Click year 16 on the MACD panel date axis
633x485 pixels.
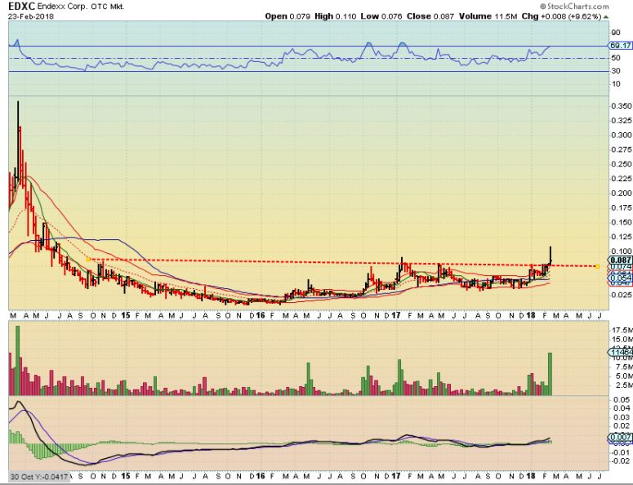261,476
